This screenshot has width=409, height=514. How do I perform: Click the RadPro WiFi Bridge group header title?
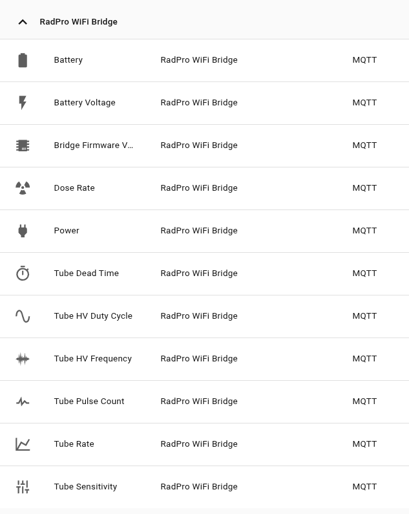[79, 21]
